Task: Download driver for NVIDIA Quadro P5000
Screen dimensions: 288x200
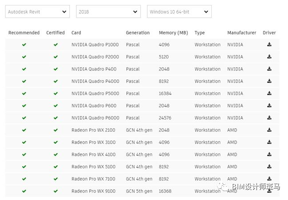Action: click(269, 93)
